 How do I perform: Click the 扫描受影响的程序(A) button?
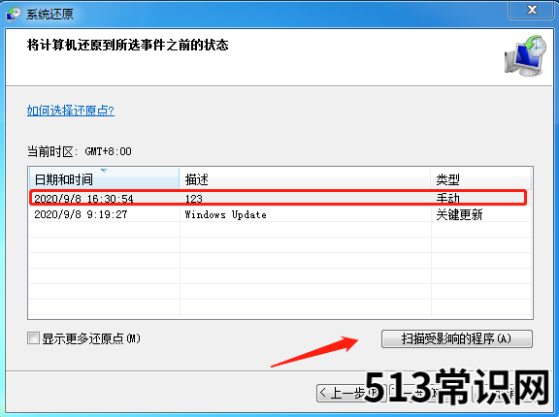[x=457, y=338]
